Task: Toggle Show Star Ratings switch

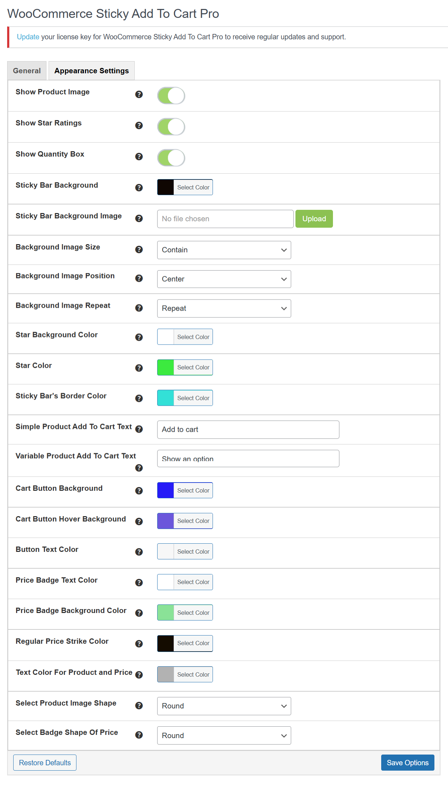Action: tap(171, 127)
